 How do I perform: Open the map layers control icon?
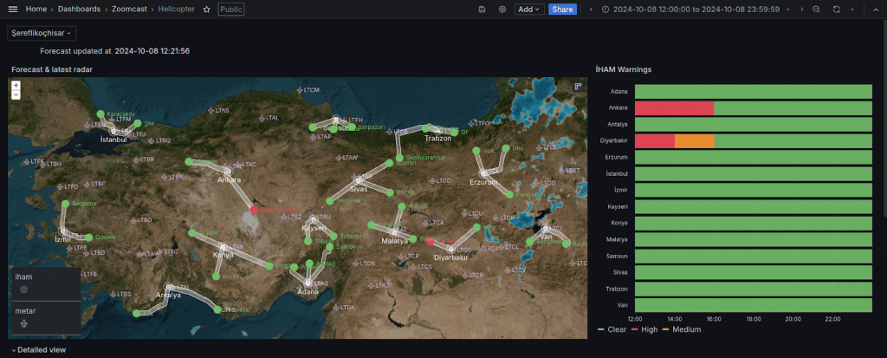coord(579,87)
